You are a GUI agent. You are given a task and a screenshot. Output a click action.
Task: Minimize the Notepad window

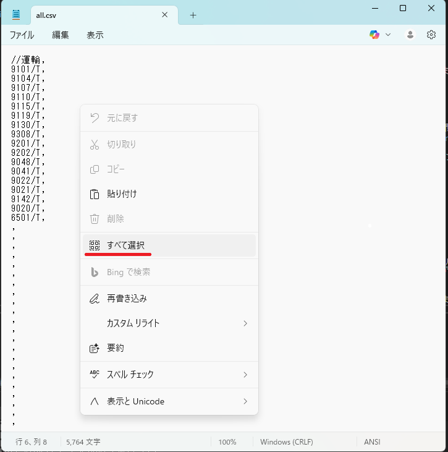(375, 8)
